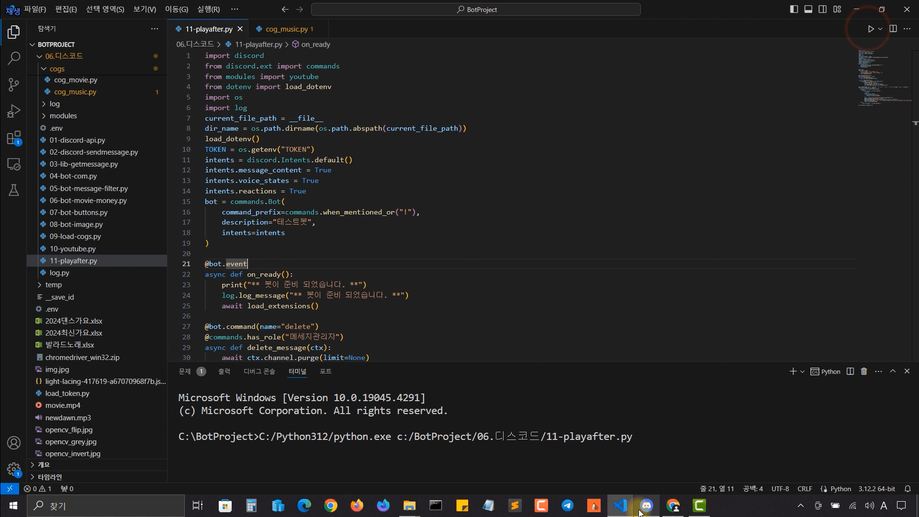Image resolution: width=919 pixels, height=517 pixels.
Task: Open the Source Control view
Action: coord(14,85)
